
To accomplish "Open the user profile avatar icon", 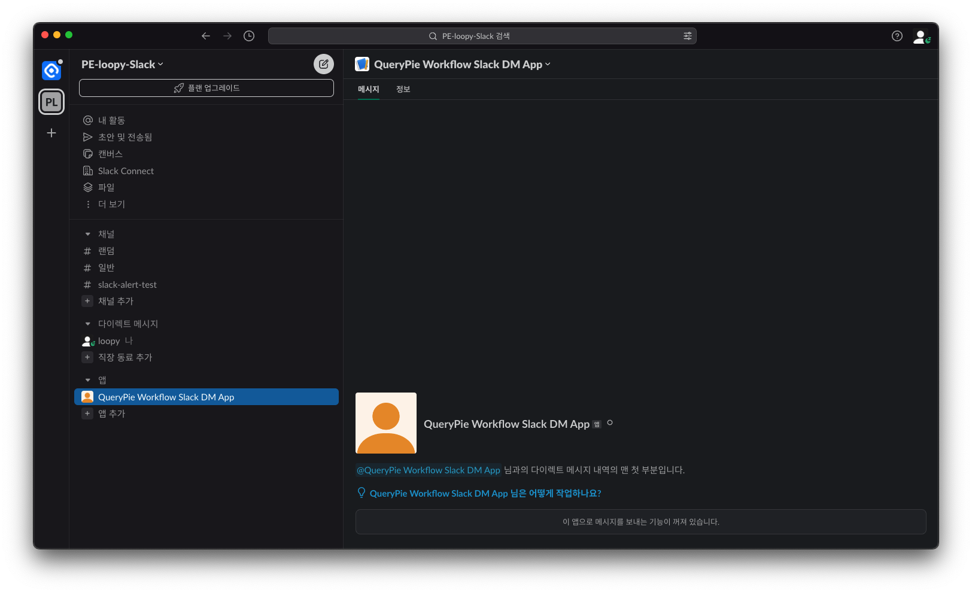I will click(x=921, y=37).
